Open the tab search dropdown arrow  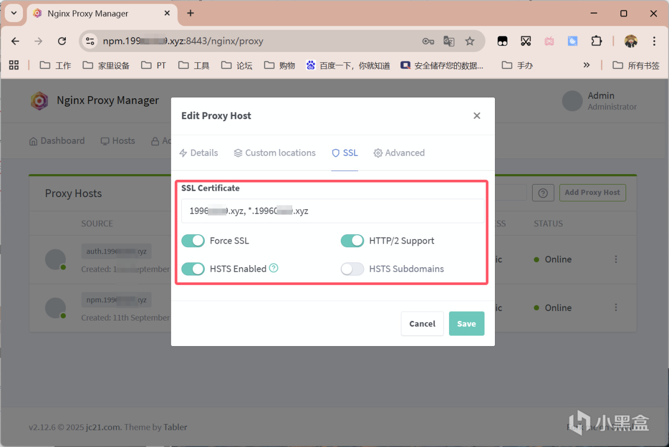click(x=14, y=13)
